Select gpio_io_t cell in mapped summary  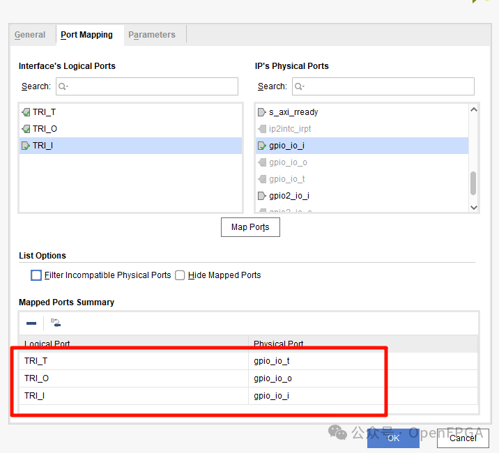[363, 361]
